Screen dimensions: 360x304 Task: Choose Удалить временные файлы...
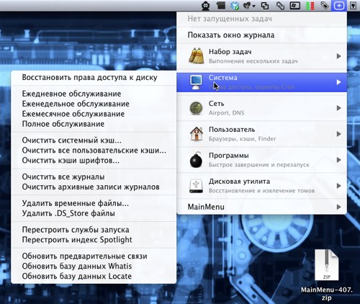click(x=94, y=203)
